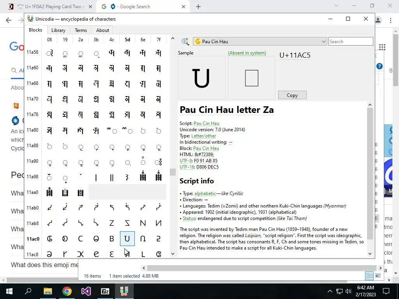Switch Explorer to large thumbnails view
399x299 pixels.
[378, 276]
